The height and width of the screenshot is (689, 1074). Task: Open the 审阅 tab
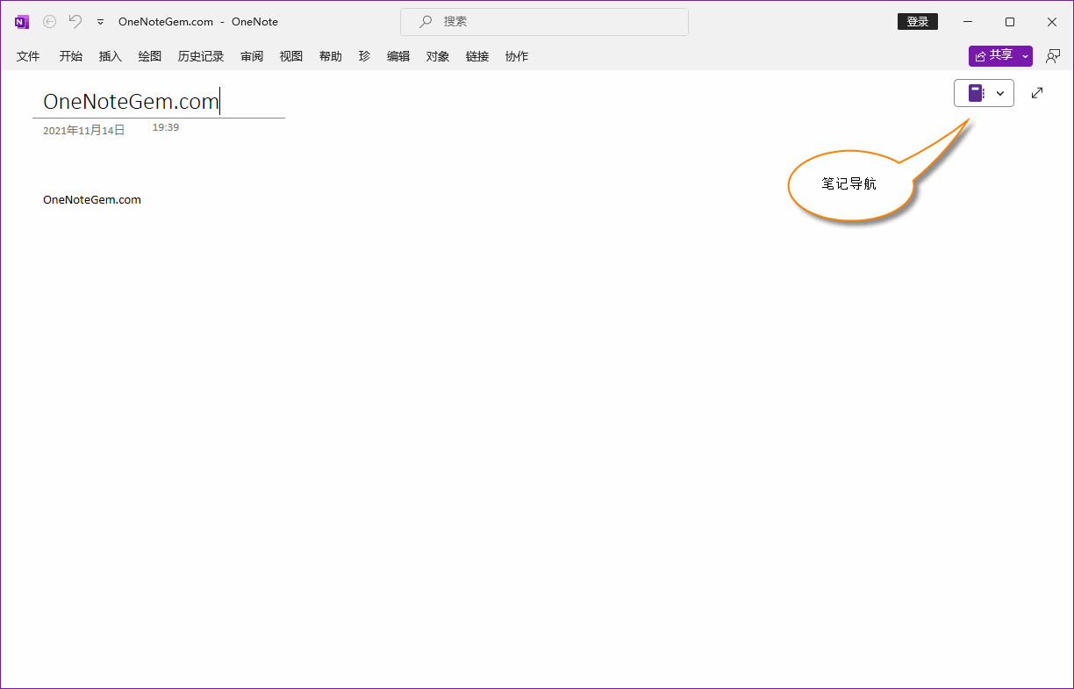(252, 56)
